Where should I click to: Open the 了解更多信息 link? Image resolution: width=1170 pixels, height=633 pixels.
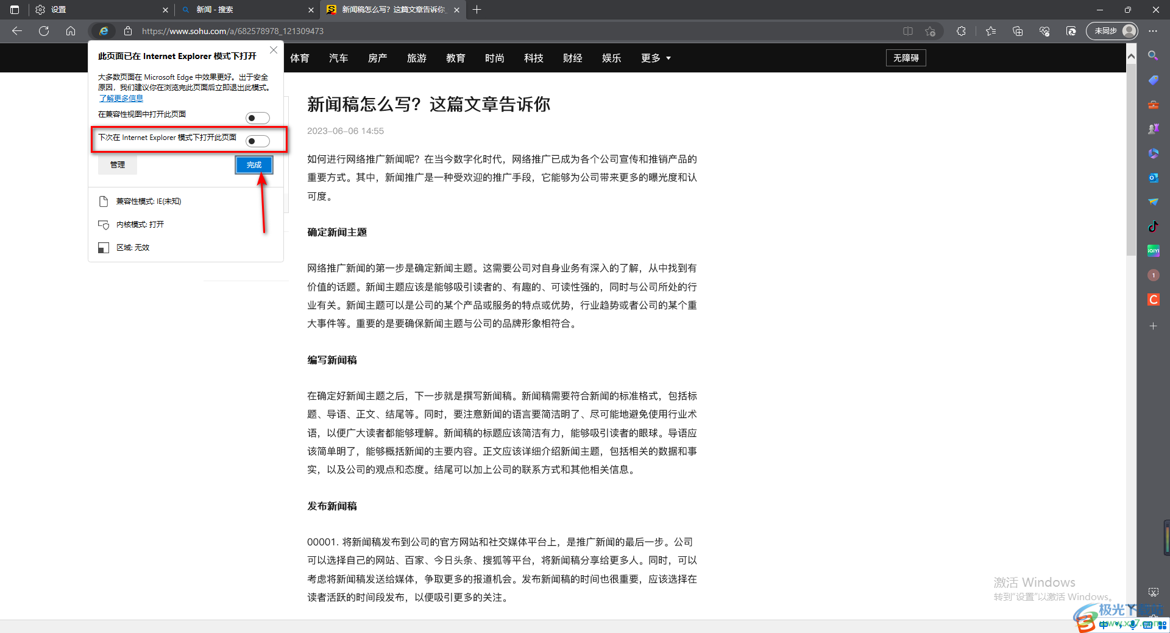pyautogui.click(x=121, y=98)
